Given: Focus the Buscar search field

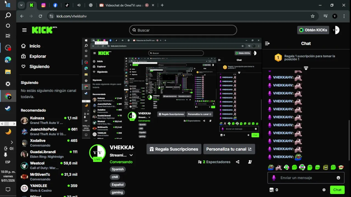Looking at the screenshot, I should pyautogui.click(x=183, y=30).
